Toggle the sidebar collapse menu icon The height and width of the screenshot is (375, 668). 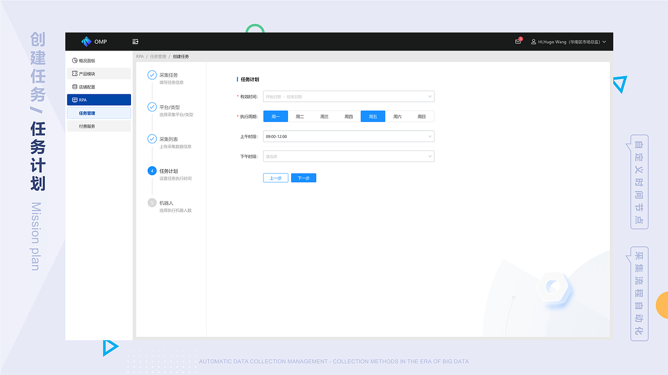pyautogui.click(x=136, y=42)
